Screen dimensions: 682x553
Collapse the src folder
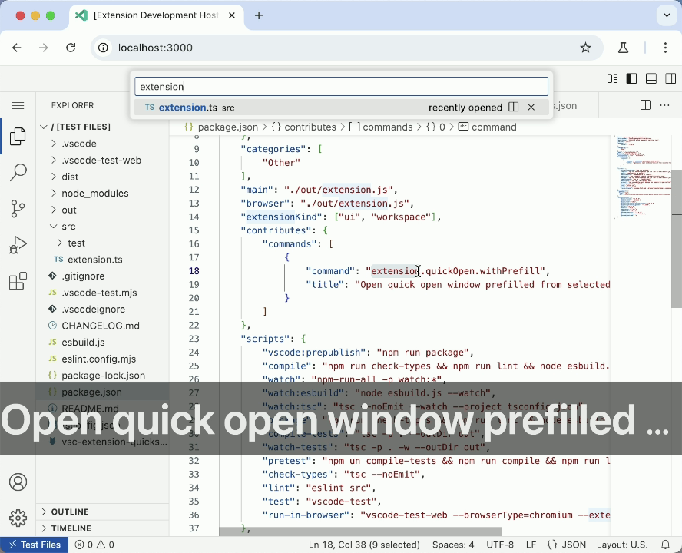tap(103, 227)
